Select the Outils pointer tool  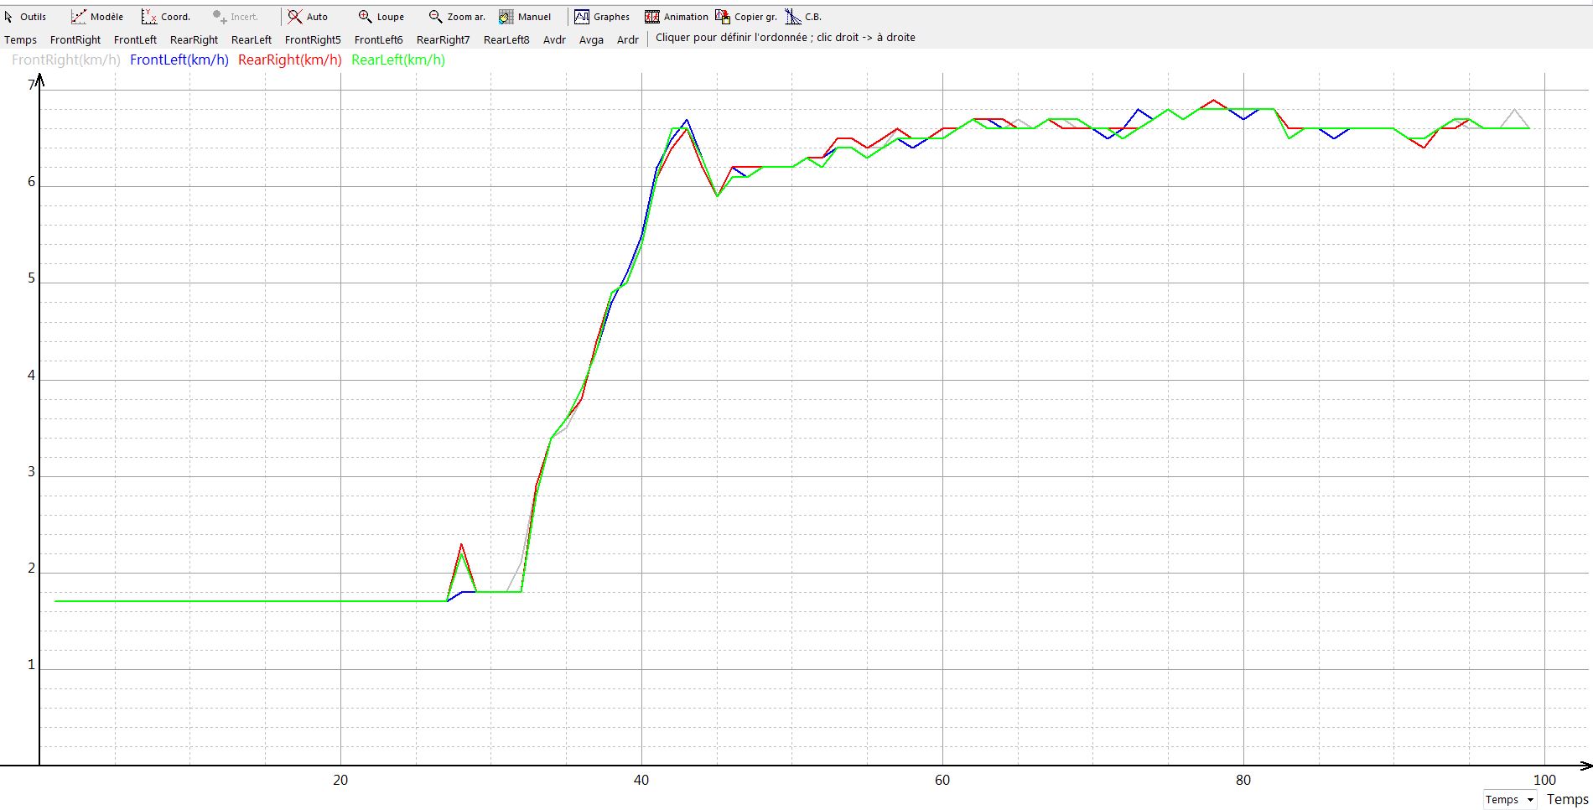point(25,17)
